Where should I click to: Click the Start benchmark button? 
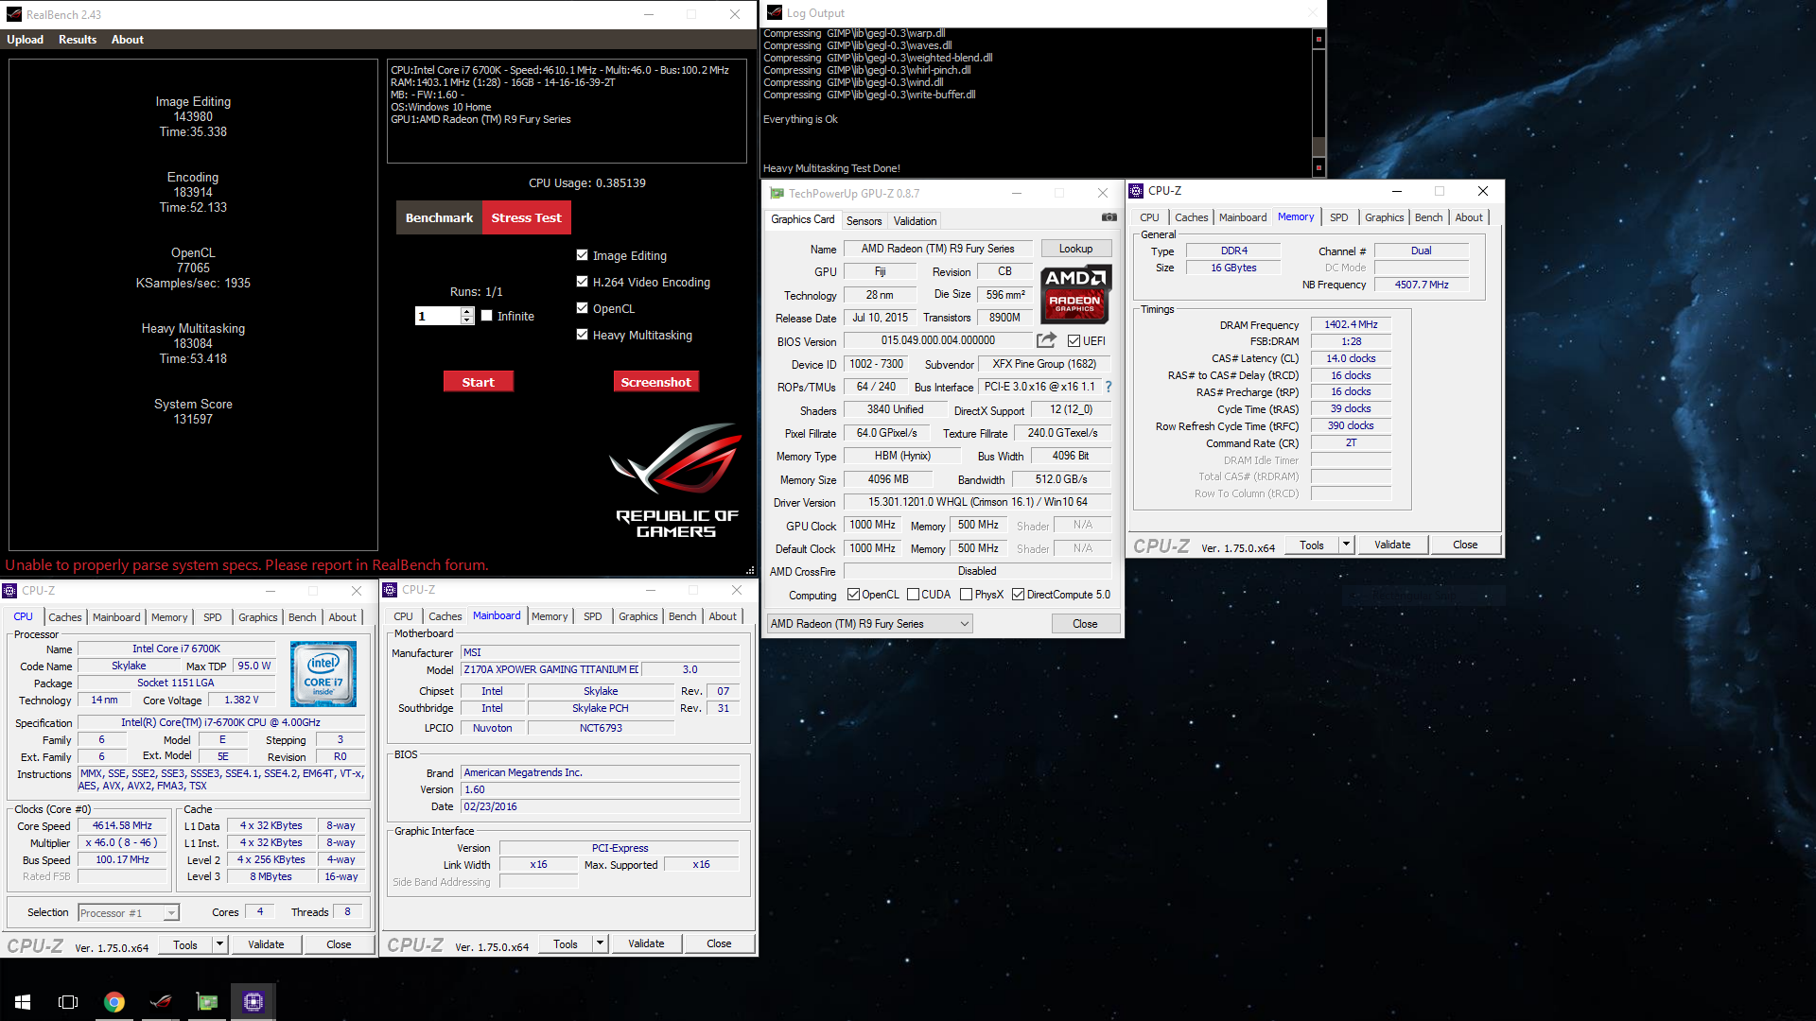tap(479, 382)
